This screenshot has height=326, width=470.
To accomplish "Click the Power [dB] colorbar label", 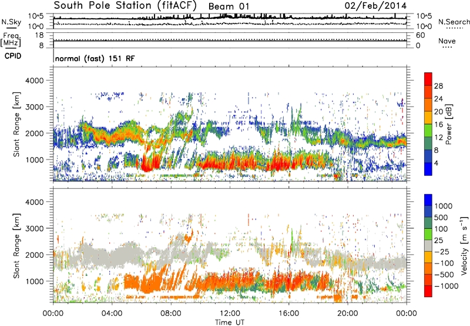I will point(449,124).
